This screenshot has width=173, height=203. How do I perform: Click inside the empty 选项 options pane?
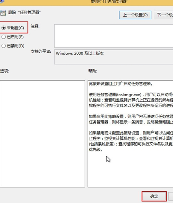coord(42,134)
